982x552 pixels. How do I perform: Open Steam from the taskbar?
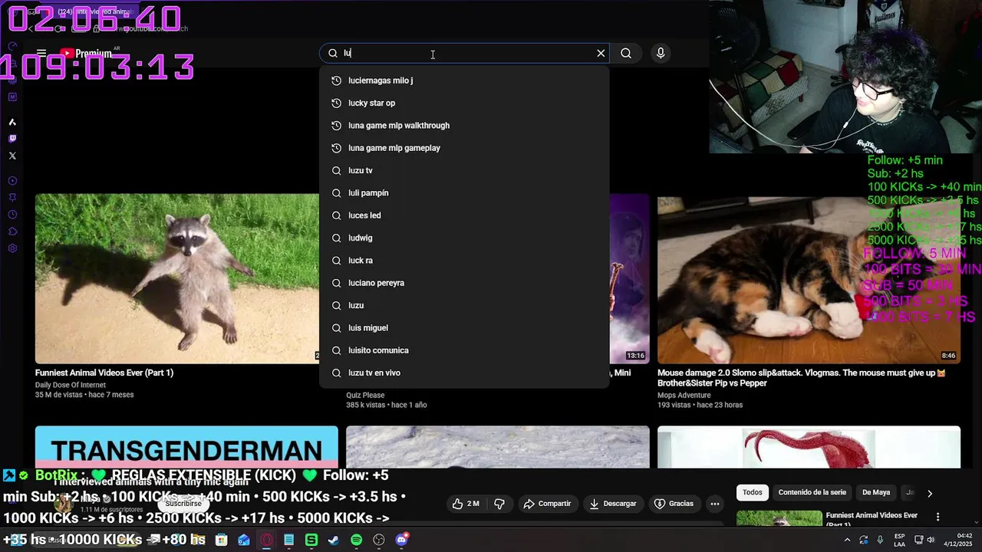click(x=334, y=540)
